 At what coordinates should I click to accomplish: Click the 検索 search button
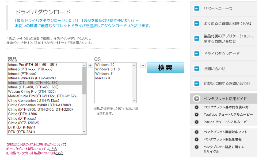pos(165,68)
